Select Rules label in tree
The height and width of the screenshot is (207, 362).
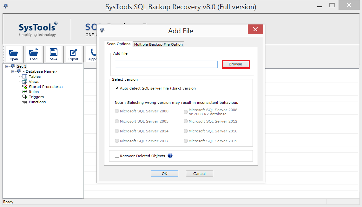(34, 92)
